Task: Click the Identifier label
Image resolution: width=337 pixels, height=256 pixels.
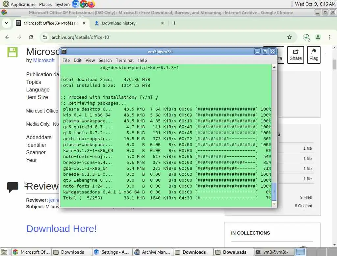Action: (x=36, y=145)
